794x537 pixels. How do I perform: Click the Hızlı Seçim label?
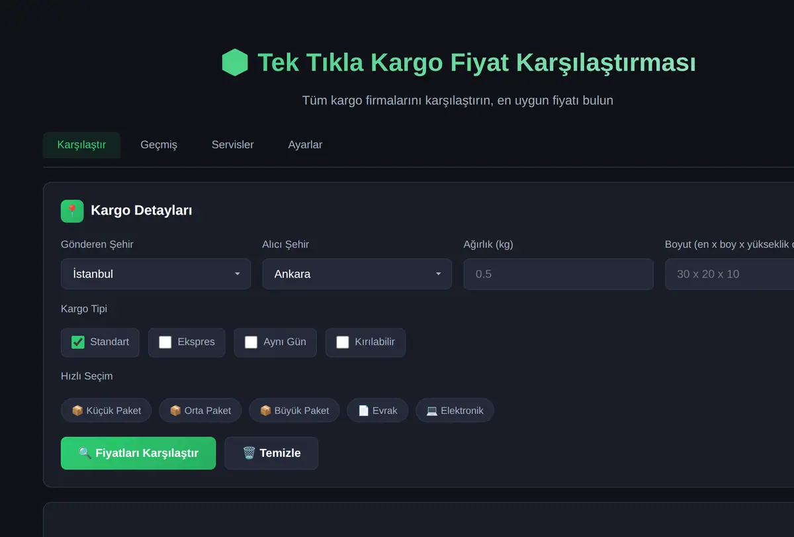point(87,376)
